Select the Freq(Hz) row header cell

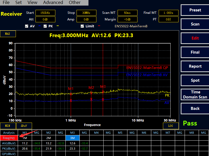(x=9, y=138)
